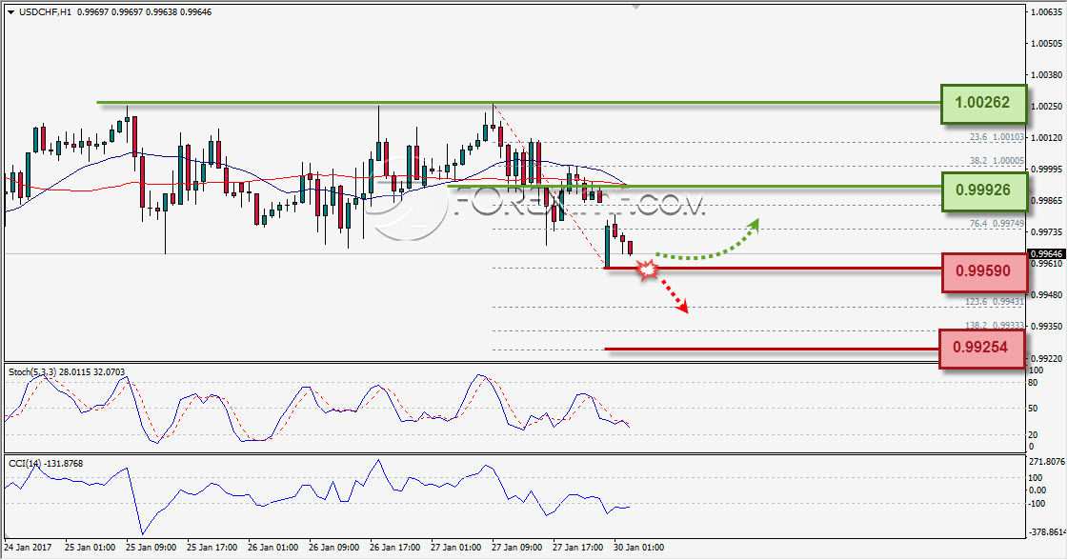Click the 27 Jan 09:00 time marker

tap(517, 547)
